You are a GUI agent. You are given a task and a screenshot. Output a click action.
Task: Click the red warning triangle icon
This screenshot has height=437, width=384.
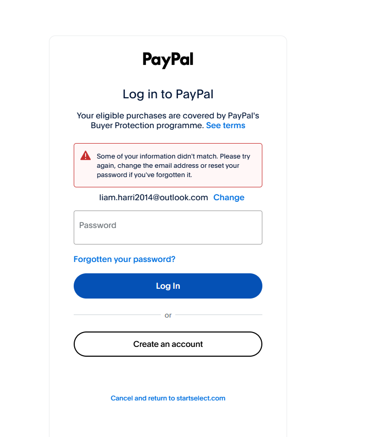click(86, 155)
